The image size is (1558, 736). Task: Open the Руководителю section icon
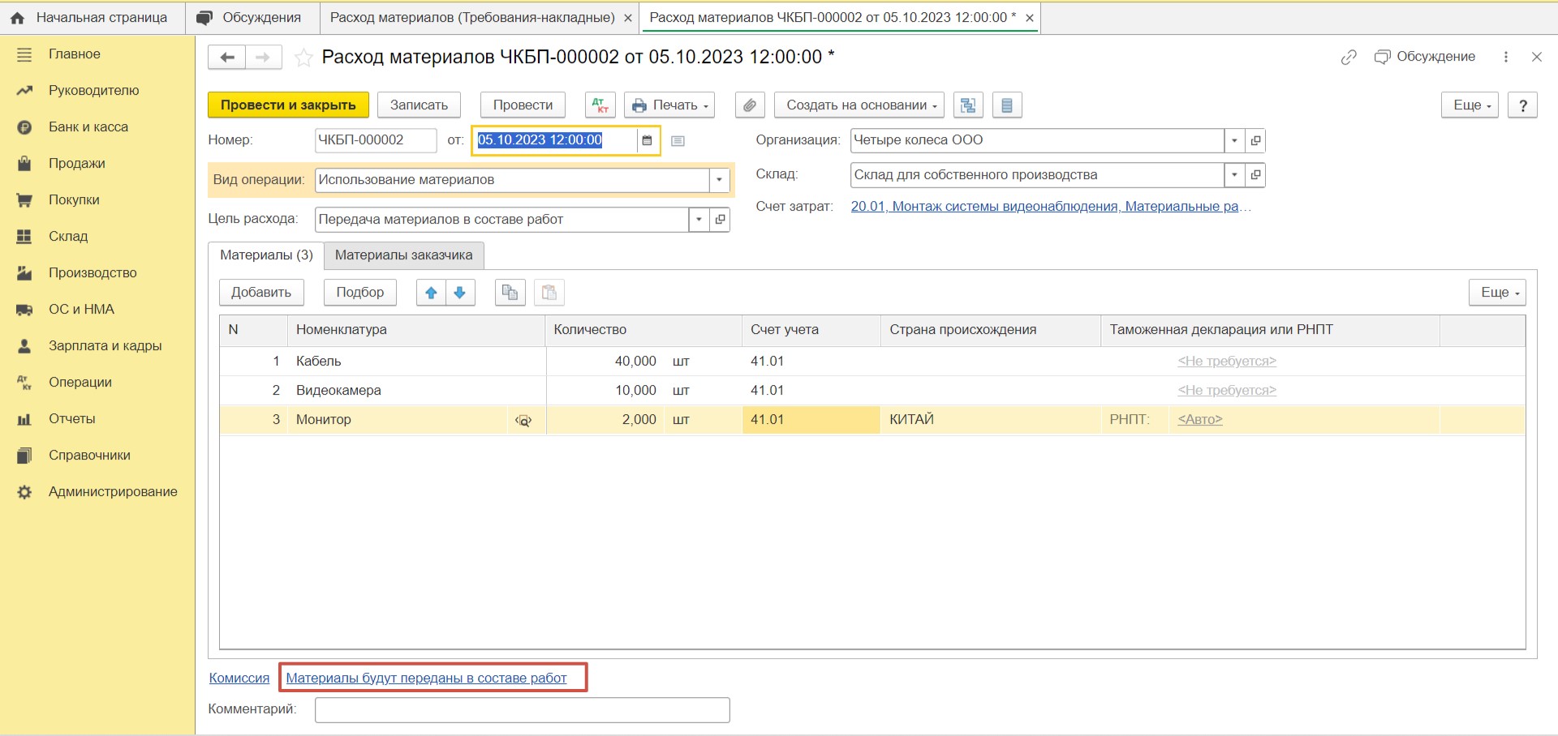(x=24, y=91)
